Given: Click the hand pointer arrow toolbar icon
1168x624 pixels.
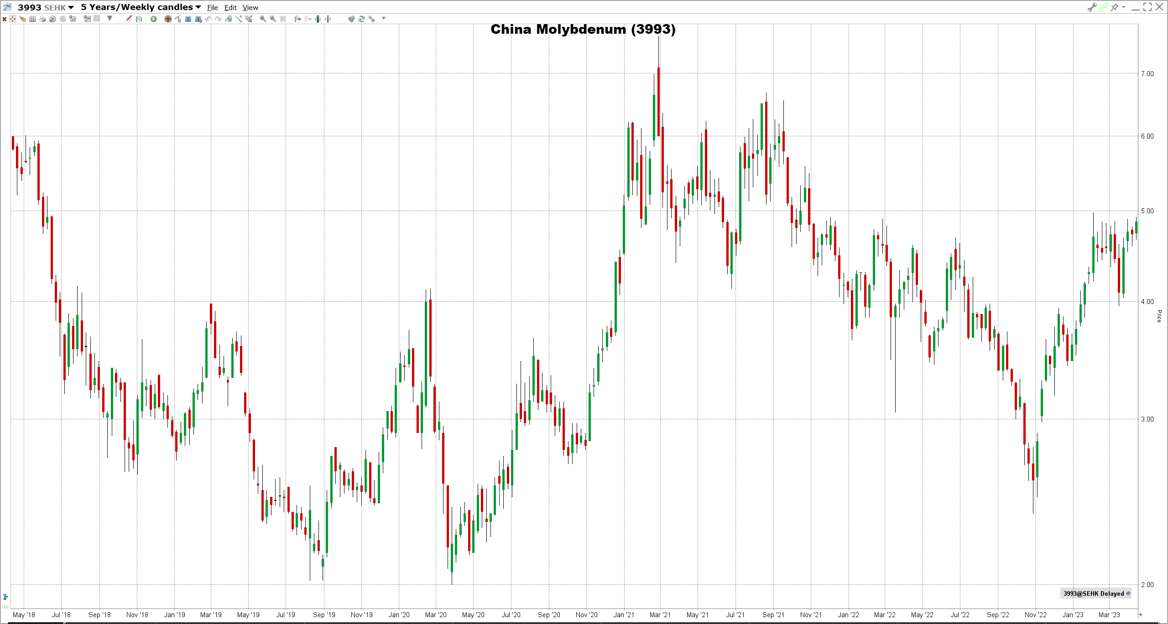Looking at the screenshot, I should click(x=22, y=19).
